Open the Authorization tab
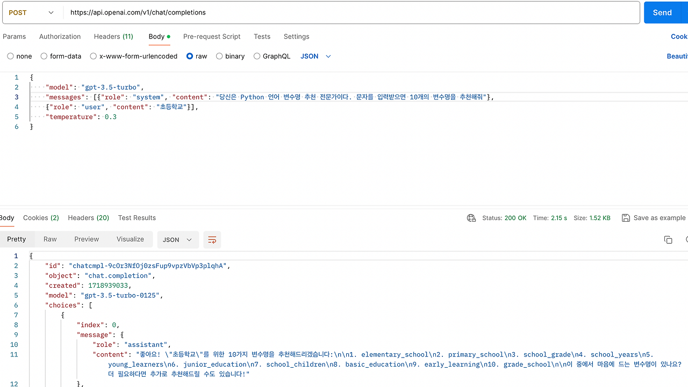 point(60,36)
